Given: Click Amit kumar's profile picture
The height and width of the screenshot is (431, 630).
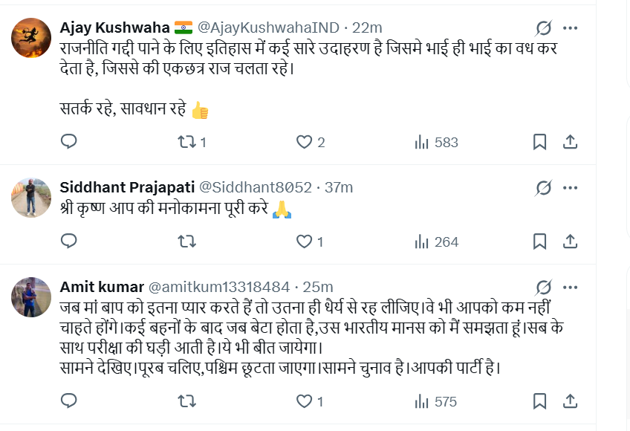Looking at the screenshot, I should pos(31,296).
